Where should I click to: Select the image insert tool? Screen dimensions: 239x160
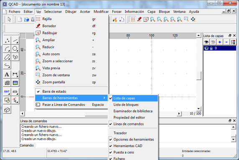pos(15,83)
